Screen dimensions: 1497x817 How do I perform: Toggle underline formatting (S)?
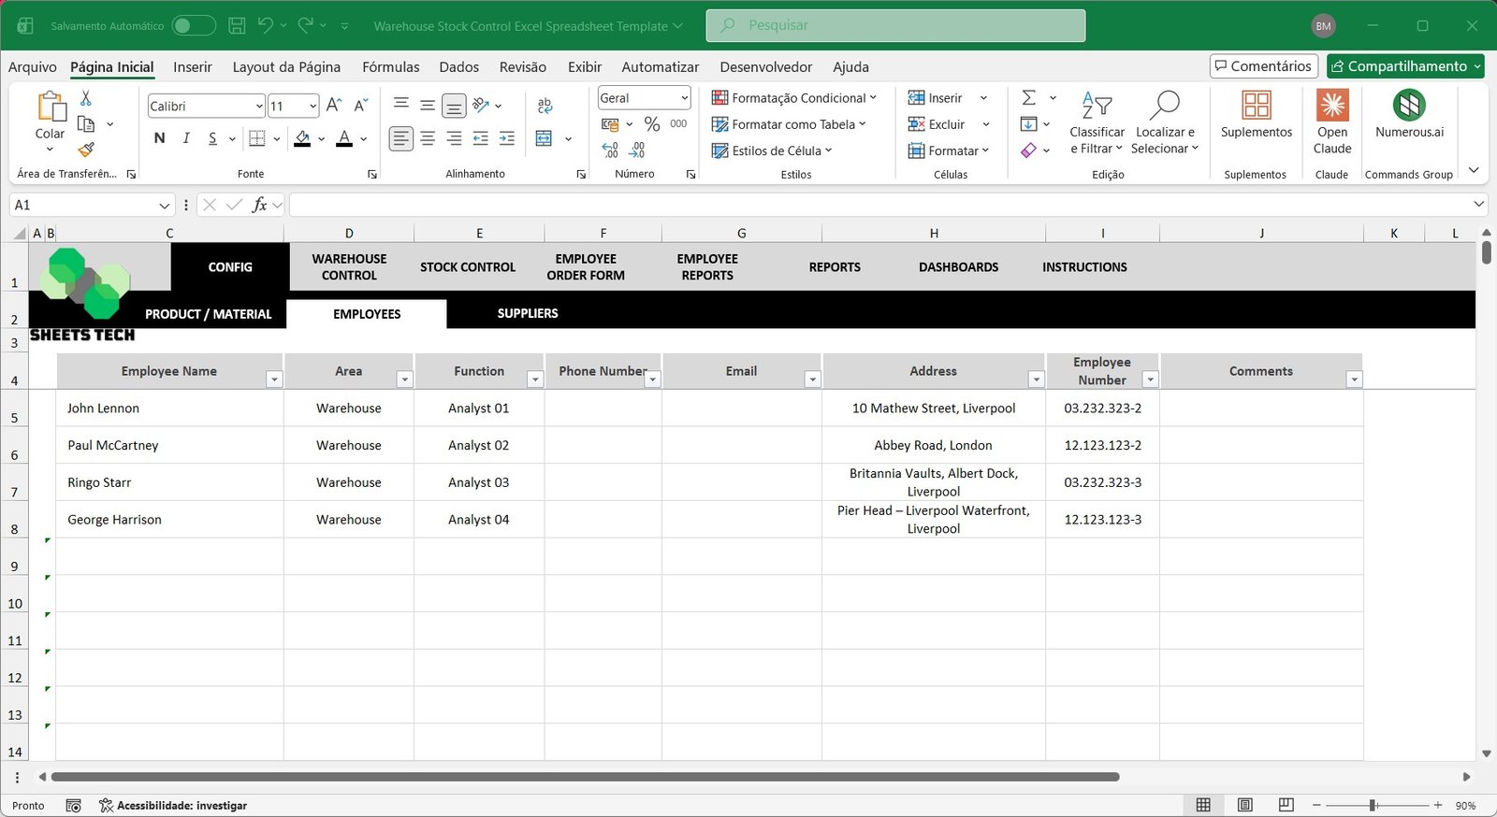tap(212, 138)
